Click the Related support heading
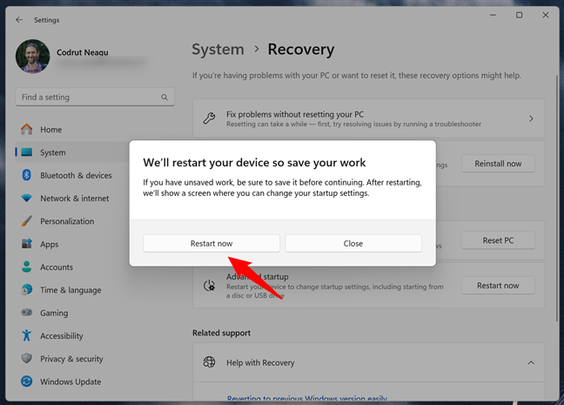 pyautogui.click(x=222, y=333)
